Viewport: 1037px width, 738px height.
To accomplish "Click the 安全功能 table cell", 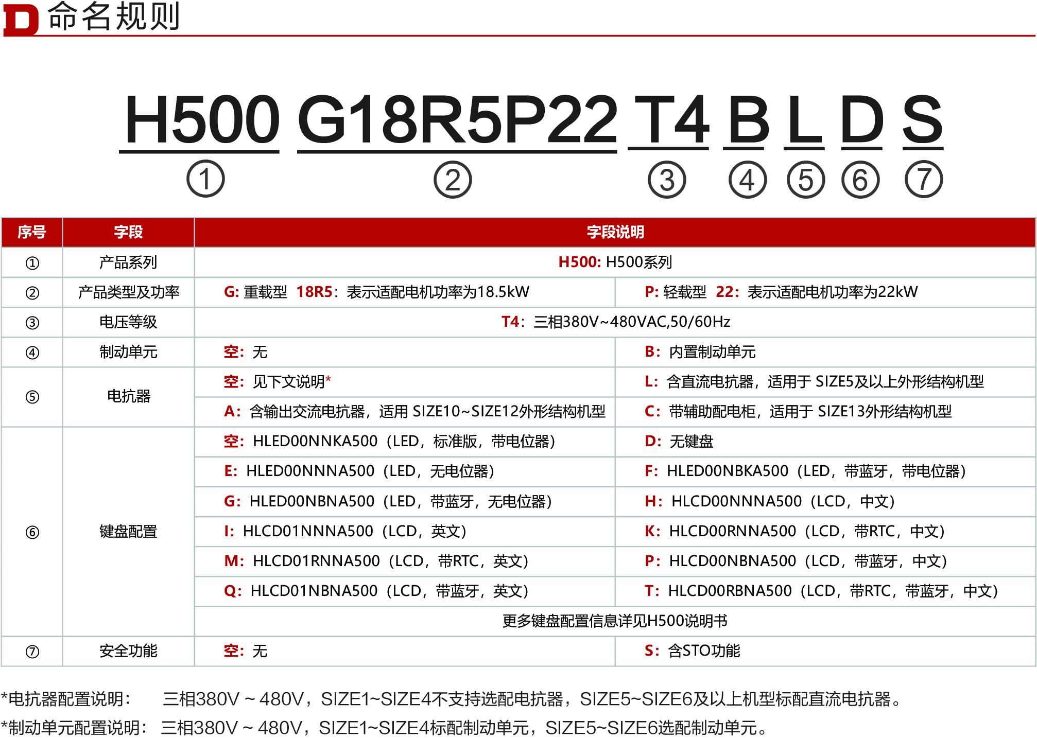I will (128, 651).
